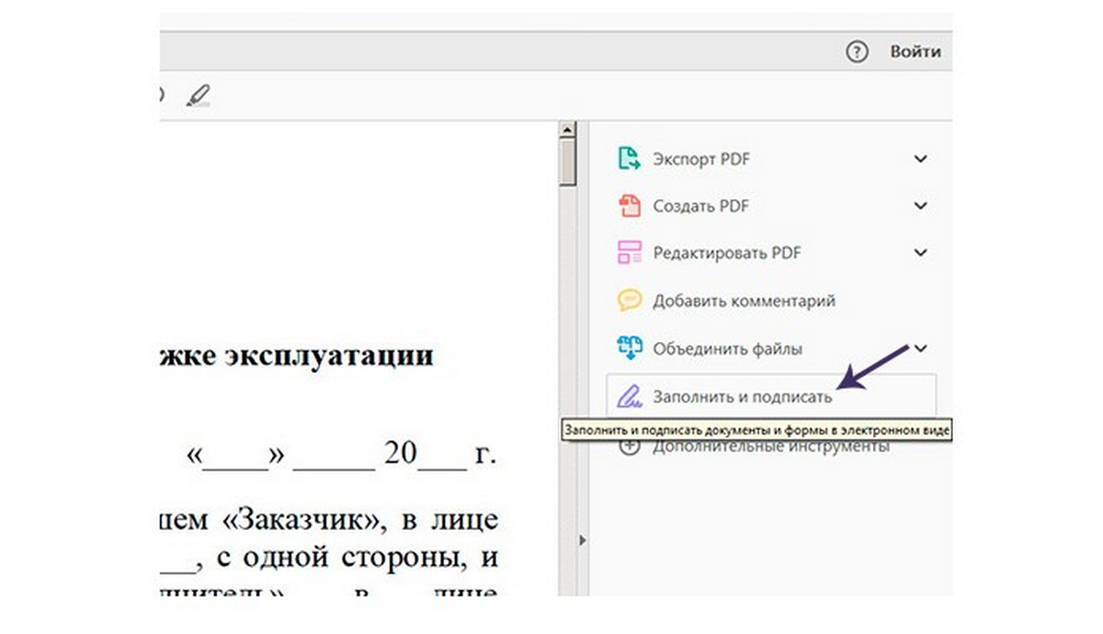Click the red Создать PDF icon

pyautogui.click(x=629, y=205)
